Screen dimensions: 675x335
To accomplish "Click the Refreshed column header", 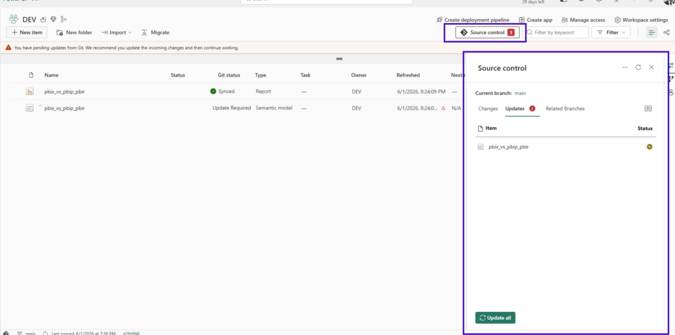I will click(x=408, y=75).
